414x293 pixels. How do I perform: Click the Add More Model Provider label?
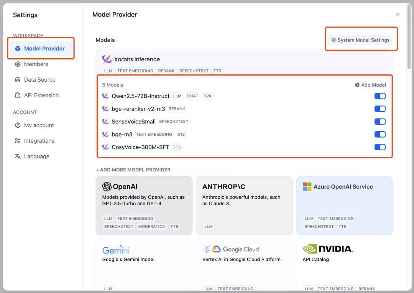[x=133, y=170]
